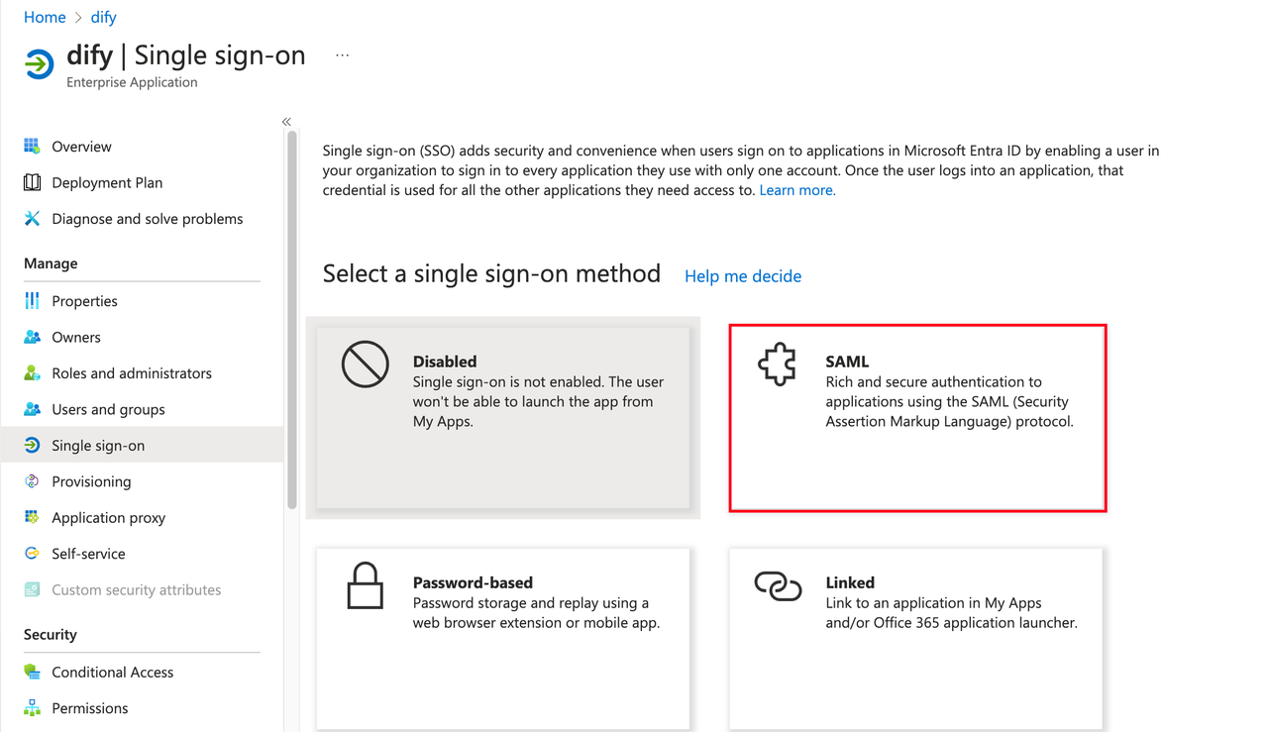Select the Disabled sign-on method card

coord(503,418)
